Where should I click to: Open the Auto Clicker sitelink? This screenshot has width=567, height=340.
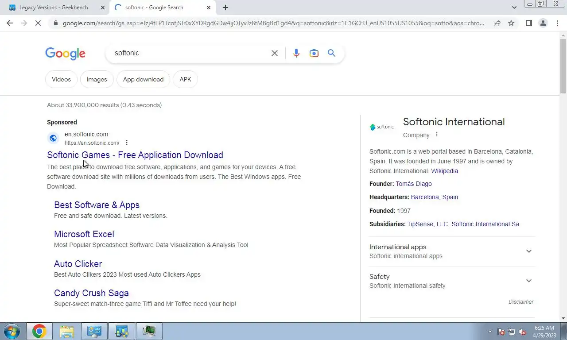point(78,264)
